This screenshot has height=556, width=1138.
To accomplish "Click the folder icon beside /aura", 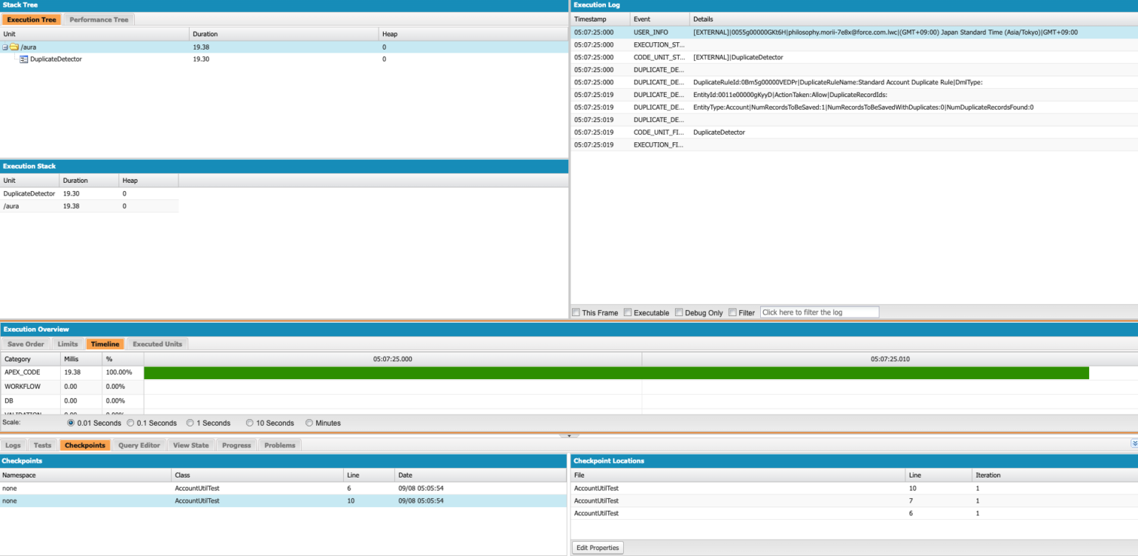I will click(13, 47).
